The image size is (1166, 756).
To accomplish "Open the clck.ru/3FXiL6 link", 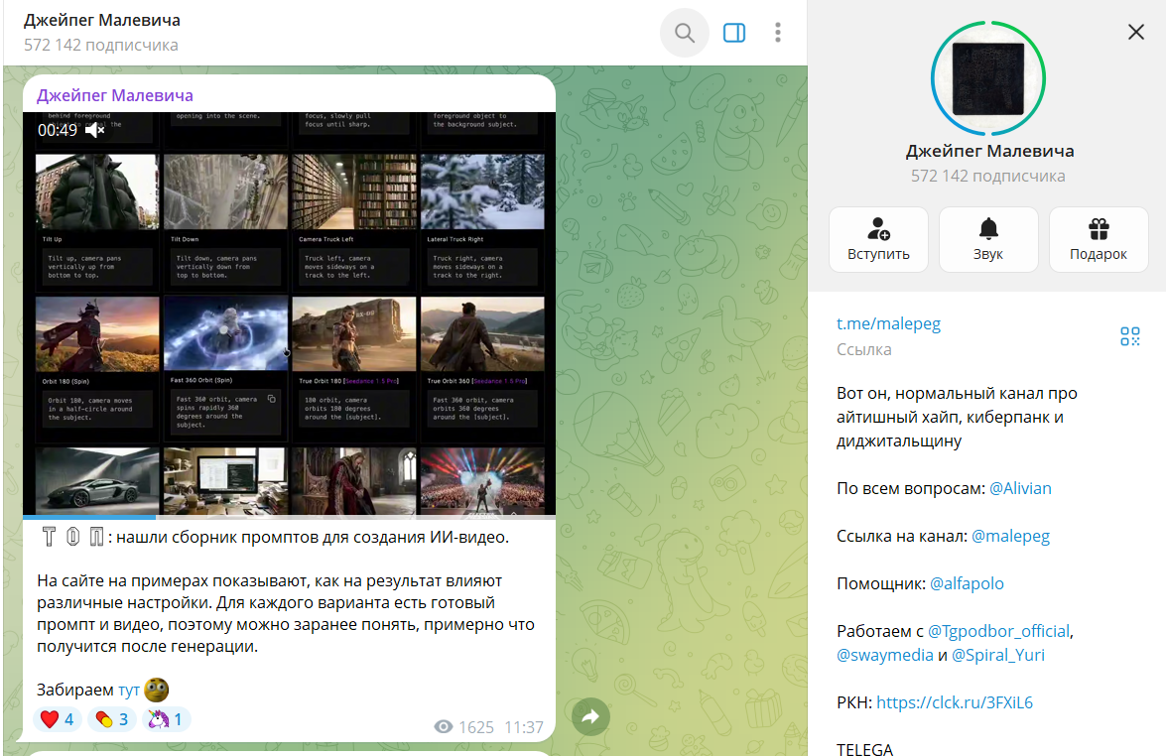I will (x=955, y=702).
